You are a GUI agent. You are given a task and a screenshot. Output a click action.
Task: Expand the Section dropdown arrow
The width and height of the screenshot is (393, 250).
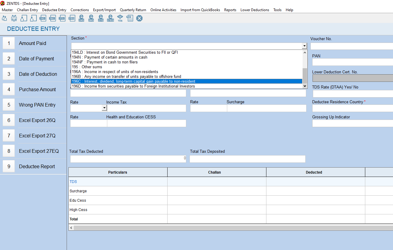pyautogui.click(x=304, y=46)
